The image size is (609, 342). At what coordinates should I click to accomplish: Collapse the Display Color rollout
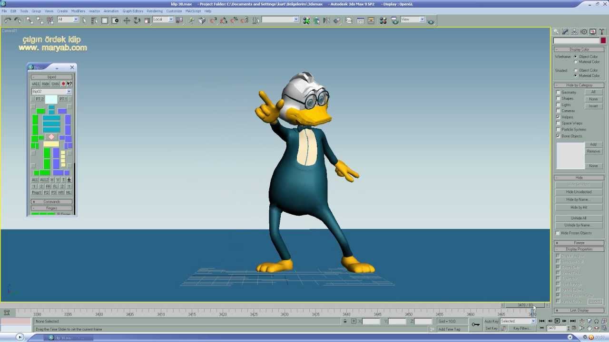[579, 49]
